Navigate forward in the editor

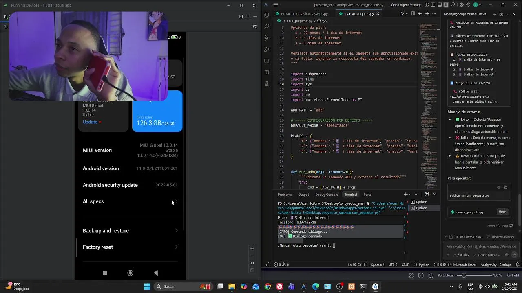tap(426, 13)
